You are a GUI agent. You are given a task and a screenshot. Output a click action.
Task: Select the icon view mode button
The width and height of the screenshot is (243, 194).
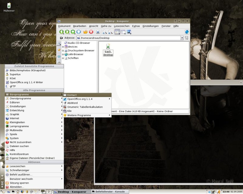(117, 32)
